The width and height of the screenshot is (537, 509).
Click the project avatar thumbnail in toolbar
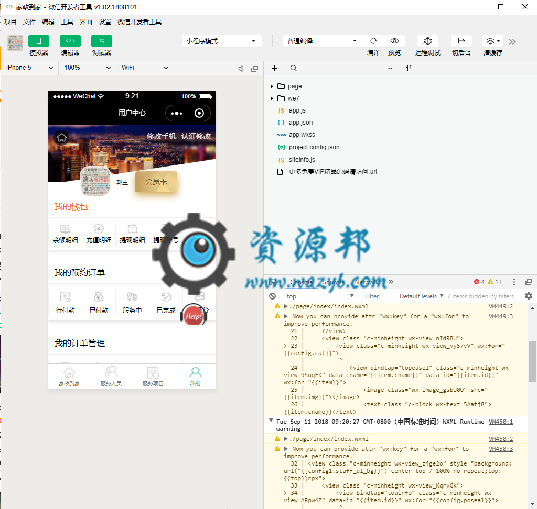[15, 43]
